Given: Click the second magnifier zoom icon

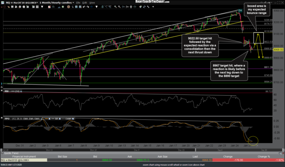Looking at the screenshot, I should click(x=119, y=7).
